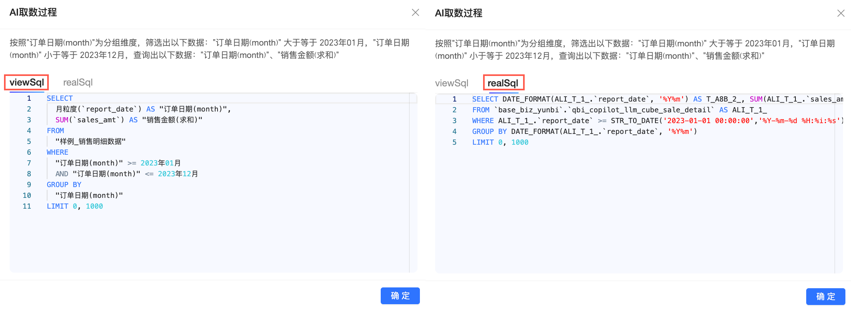Select realSql tab in right dialog
Screen dimensions: 851x311
click(x=503, y=83)
